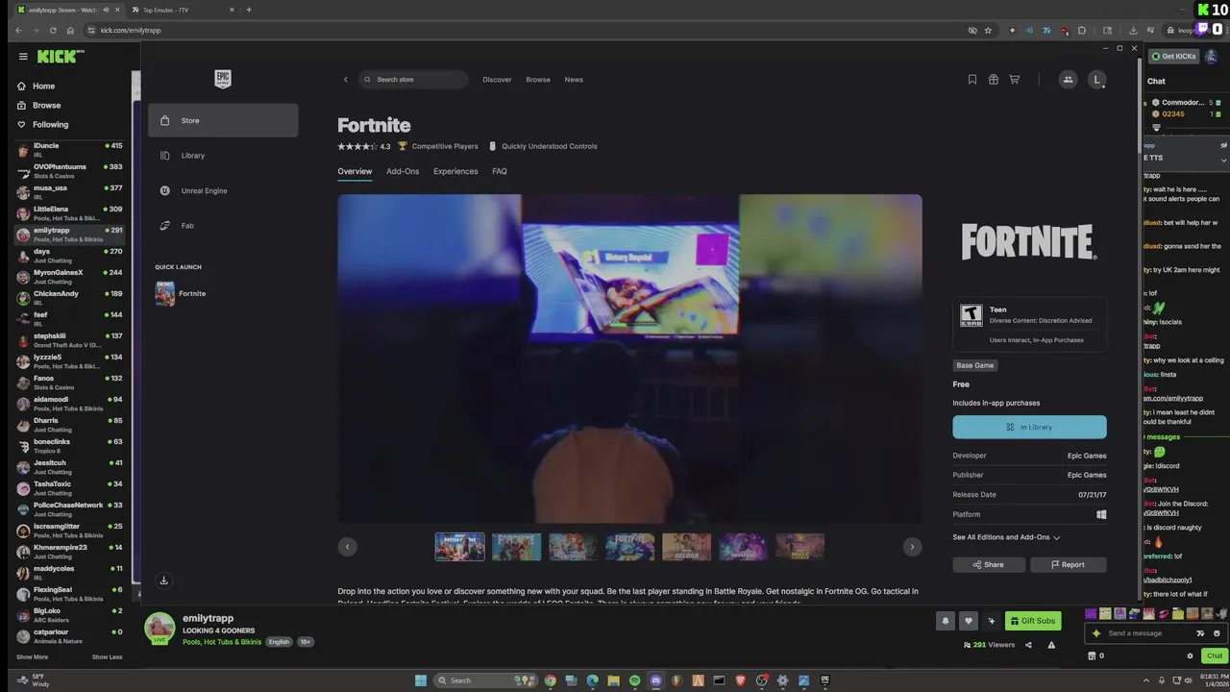This screenshot has height=692, width=1230.
Task: Open Epic Games Launcher from the taskbar
Action: [824, 680]
